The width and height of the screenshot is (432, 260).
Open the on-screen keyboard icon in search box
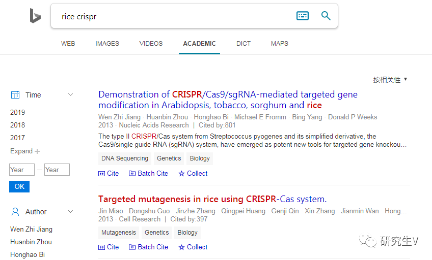(303, 16)
